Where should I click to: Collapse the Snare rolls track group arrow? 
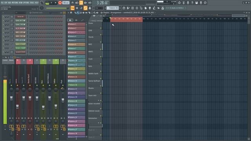98,100
